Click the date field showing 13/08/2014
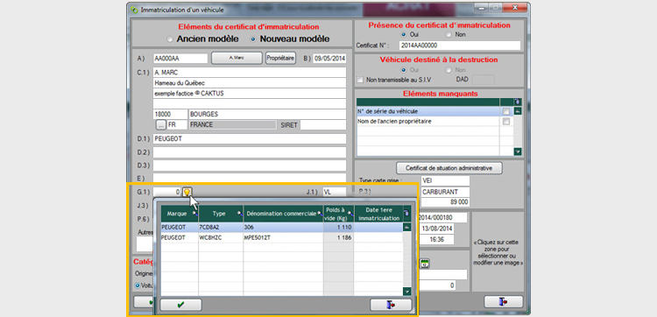Viewport: 657px width, 317px height. [437, 229]
